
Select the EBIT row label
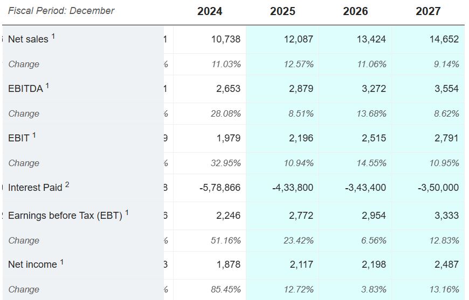(x=19, y=138)
